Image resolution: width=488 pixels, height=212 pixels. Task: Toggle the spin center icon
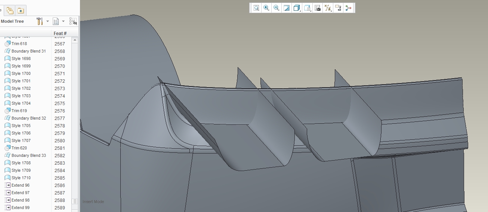348,8
